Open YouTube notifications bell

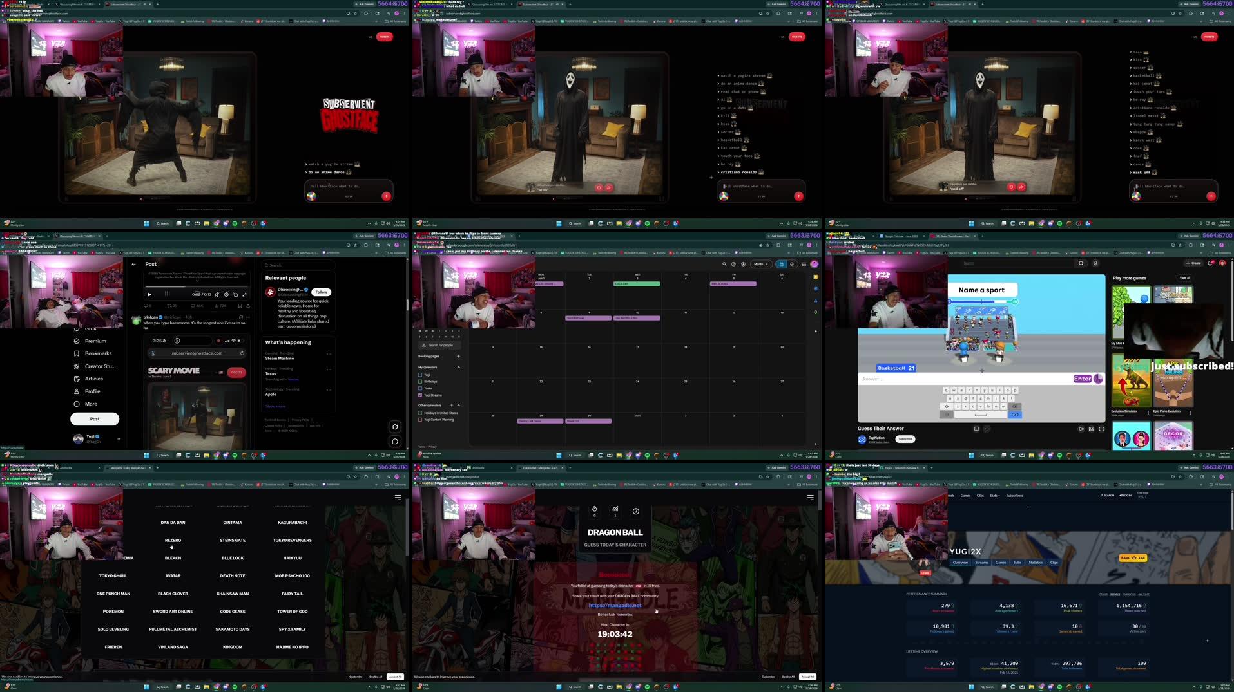pyautogui.click(x=1211, y=263)
